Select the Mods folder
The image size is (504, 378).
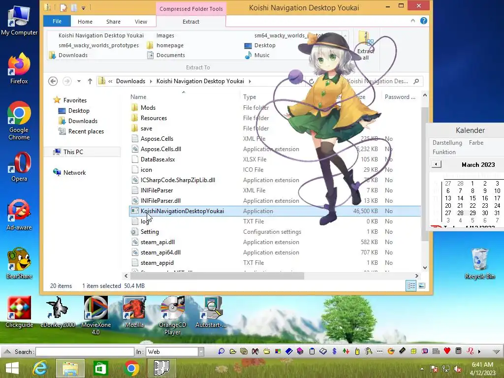pos(148,108)
